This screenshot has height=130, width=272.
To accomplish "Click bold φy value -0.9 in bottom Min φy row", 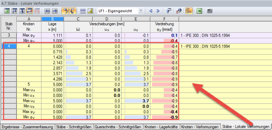I will point(164,117).
